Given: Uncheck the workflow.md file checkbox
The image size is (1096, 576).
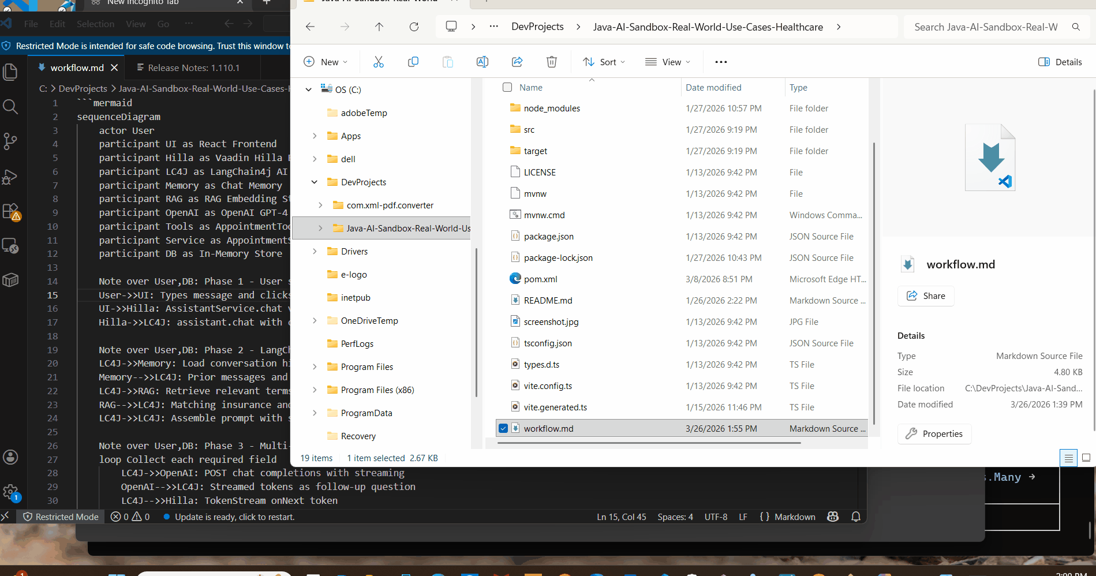Looking at the screenshot, I should [x=503, y=428].
